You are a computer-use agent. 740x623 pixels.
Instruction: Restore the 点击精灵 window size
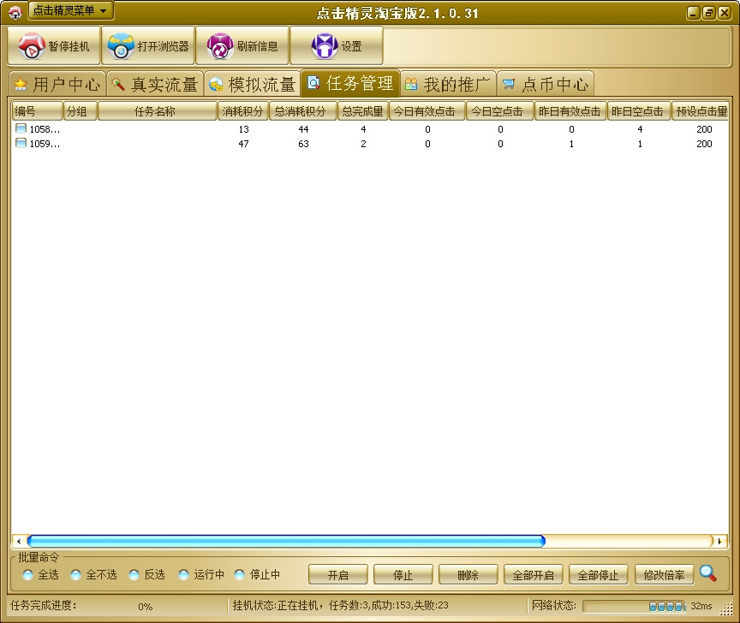click(x=709, y=13)
